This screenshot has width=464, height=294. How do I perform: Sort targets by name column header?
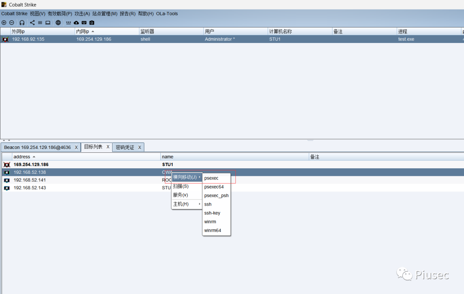coord(235,157)
